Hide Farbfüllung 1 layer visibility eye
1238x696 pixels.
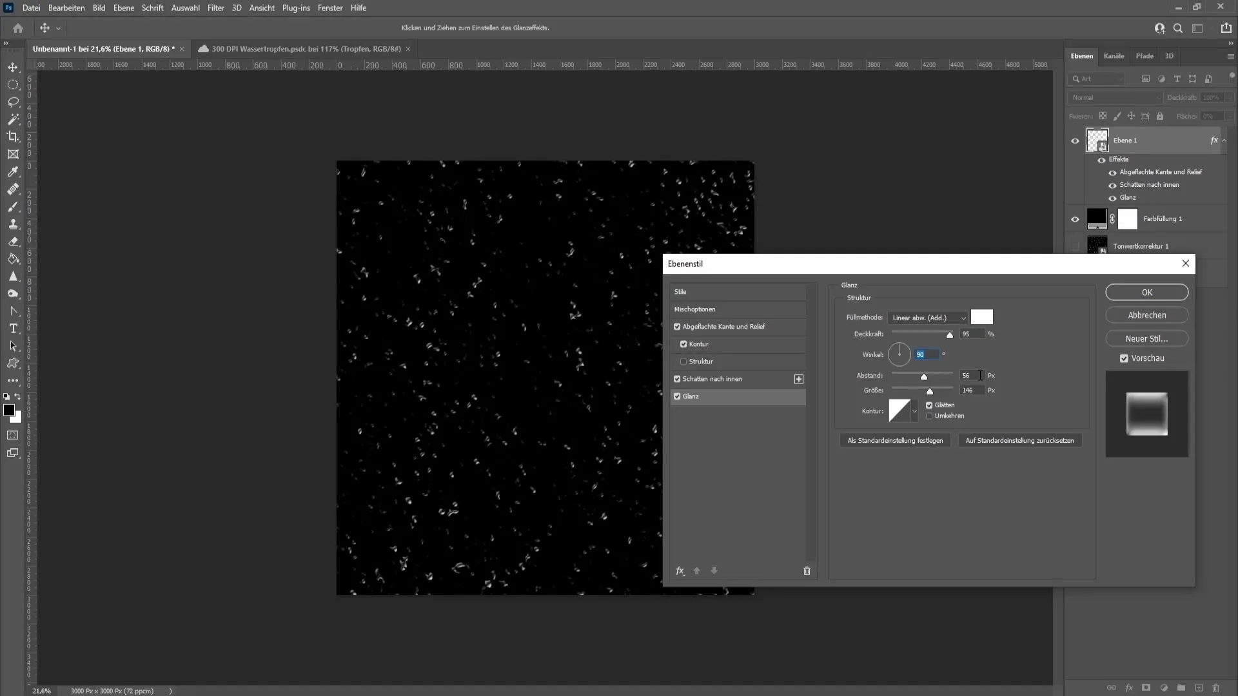1075,219
